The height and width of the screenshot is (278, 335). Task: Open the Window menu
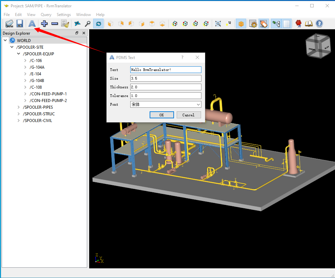[83, 14]
